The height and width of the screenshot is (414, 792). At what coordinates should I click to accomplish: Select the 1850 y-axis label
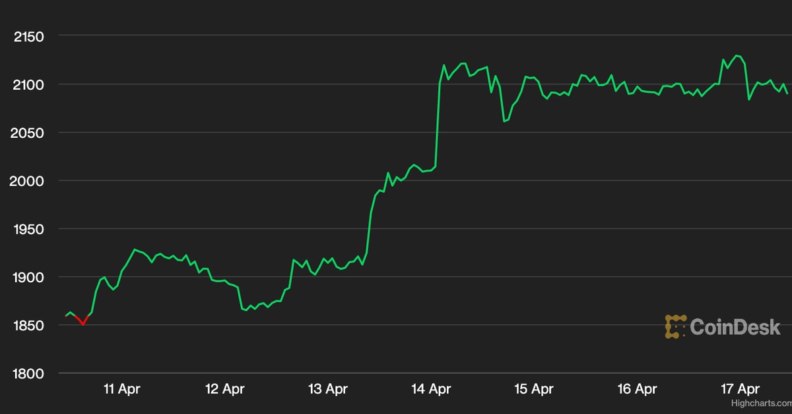point(28,326)
